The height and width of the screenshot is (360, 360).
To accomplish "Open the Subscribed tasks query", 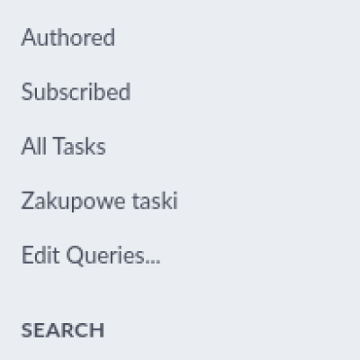I will coord(76,92).
